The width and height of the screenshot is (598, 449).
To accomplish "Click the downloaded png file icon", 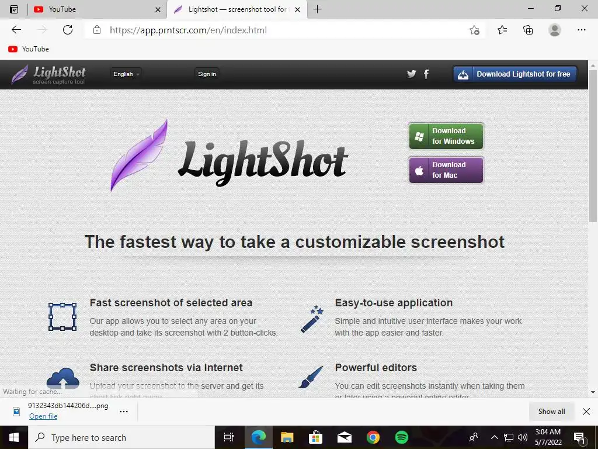I will (x=16, y=411).
